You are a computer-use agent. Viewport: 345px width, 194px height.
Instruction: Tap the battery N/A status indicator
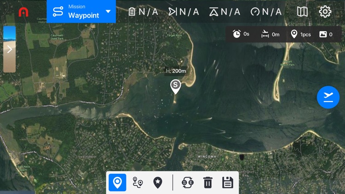point(143,11)
